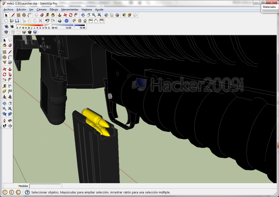Click the Share Model upload icon
This screenshot has height=197, width=279.
pyautogui.click(x=129, y=15)
